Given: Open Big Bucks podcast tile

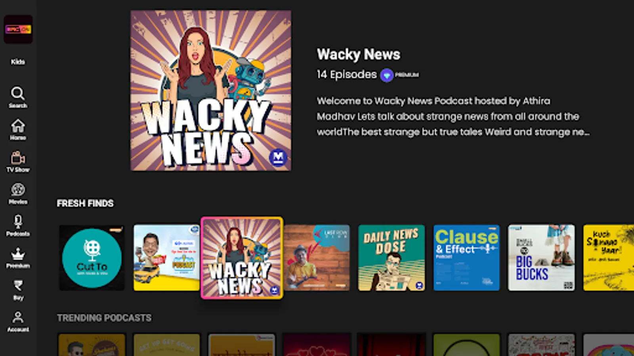Looking at the screenshot, I should (x=541, y=258).
